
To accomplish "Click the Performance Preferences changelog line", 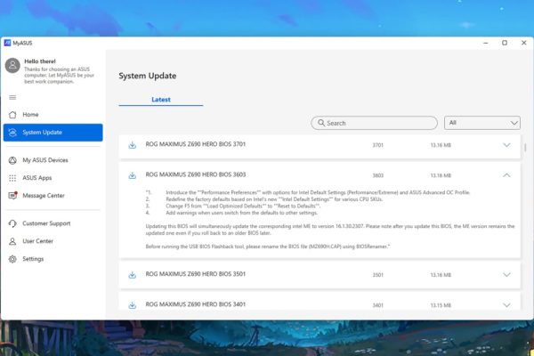I will 318,192.
